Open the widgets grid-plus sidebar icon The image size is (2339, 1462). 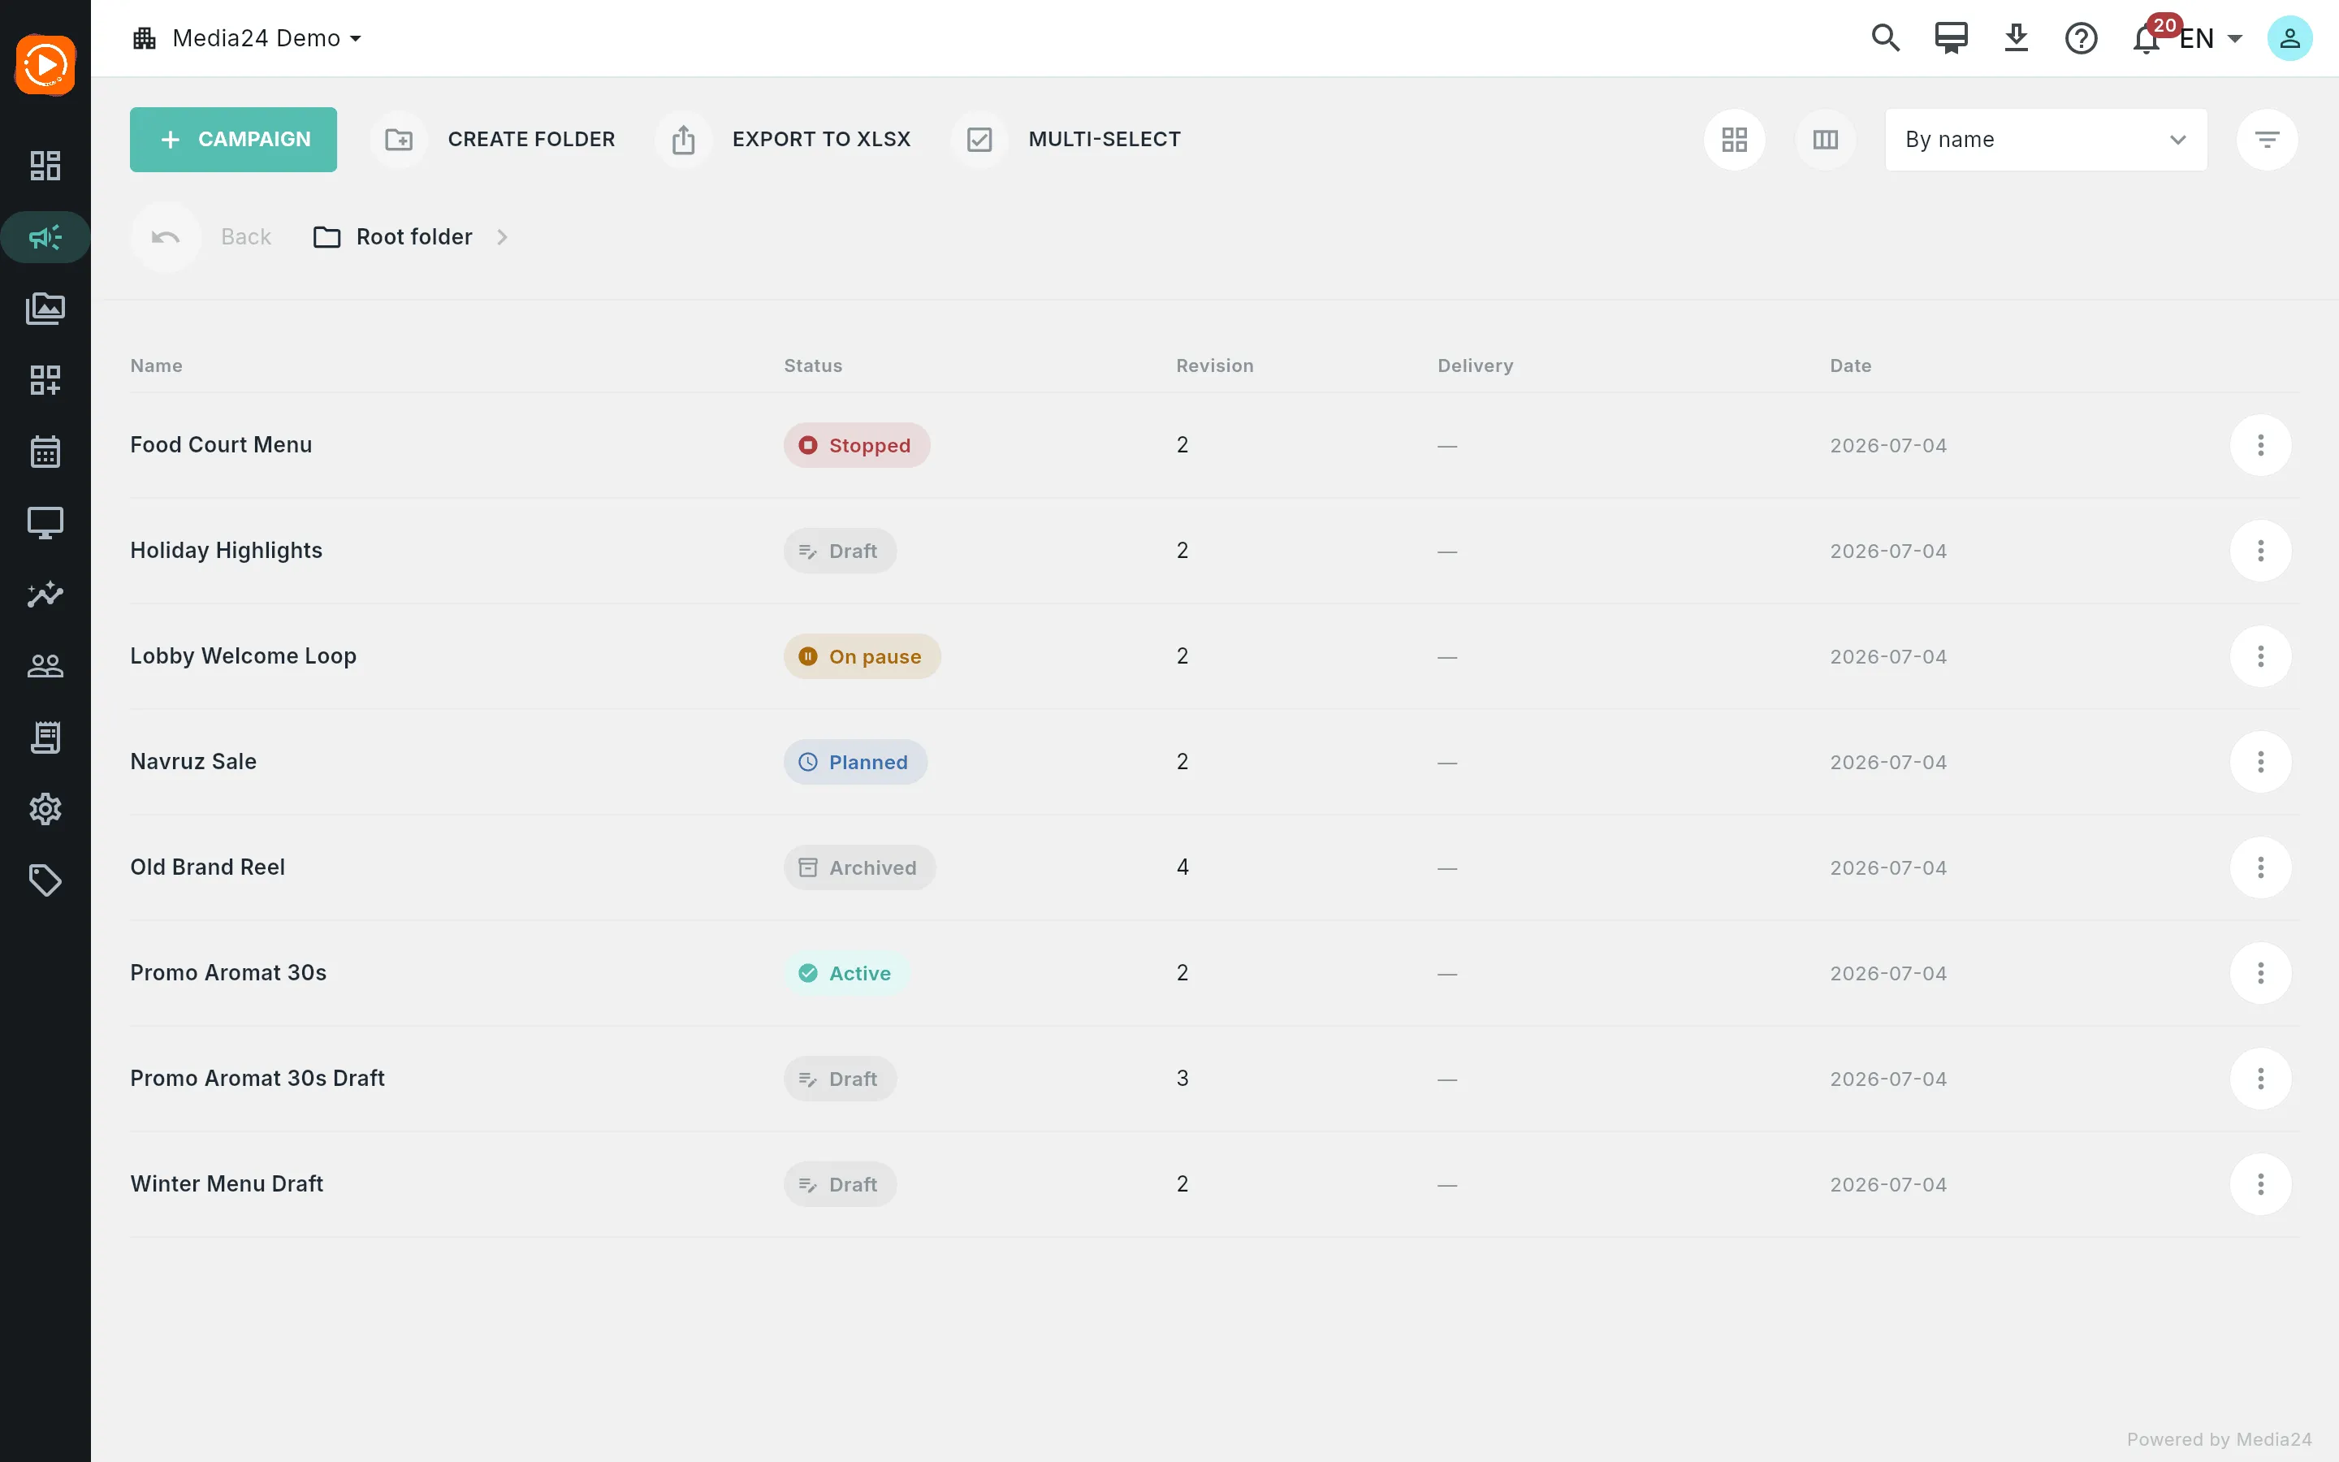point(45,380)
